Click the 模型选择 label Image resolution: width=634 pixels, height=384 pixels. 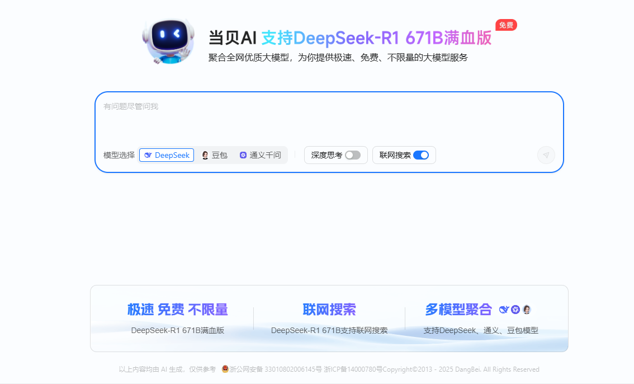click(x=119, y=155)
